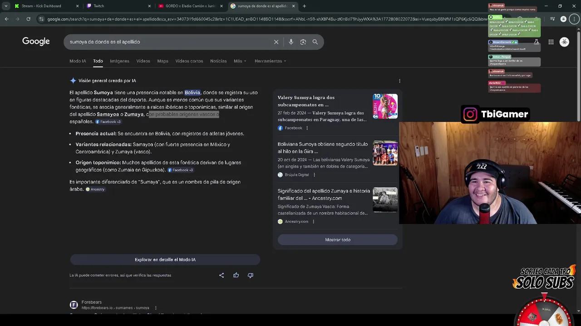Screen dimensions: 581x326
Task: Expand the Herramientas dropdown
Action: (271, 61)
